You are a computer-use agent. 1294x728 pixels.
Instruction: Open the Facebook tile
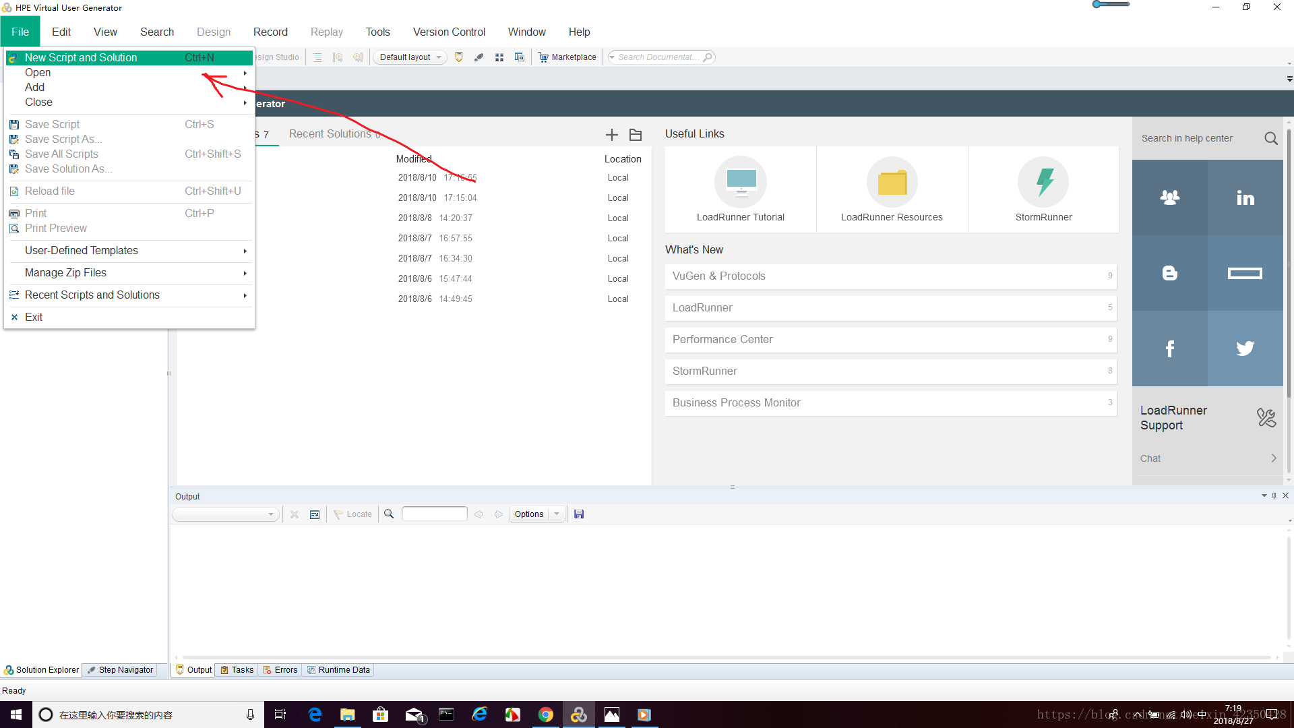[1170, 348]
